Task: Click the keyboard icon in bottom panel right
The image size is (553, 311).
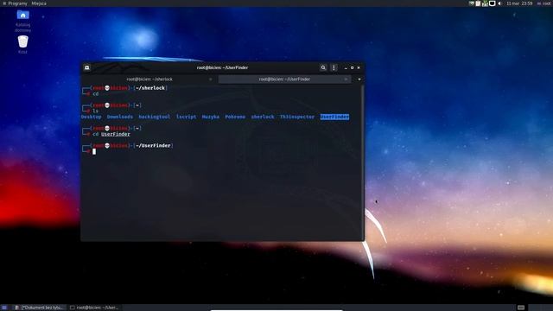Action: pos(521,308)
